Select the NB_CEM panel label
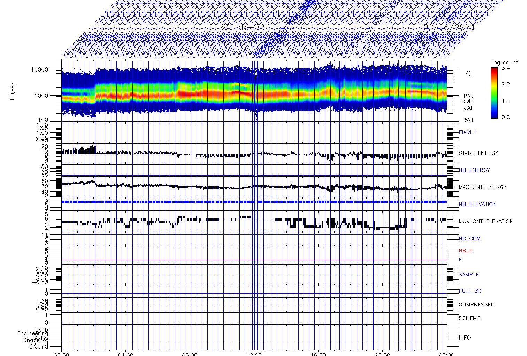Screen dimensions: 527x356 point(469,239)
